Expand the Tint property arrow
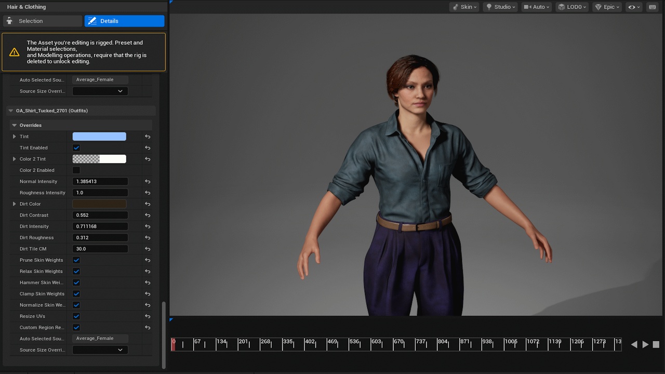Screen dimensions: 665x374 pyautogui.click(x=14, y=137)
